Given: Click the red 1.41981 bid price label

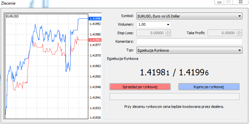Looking at the screenshot, I should (x=95, y=40).
